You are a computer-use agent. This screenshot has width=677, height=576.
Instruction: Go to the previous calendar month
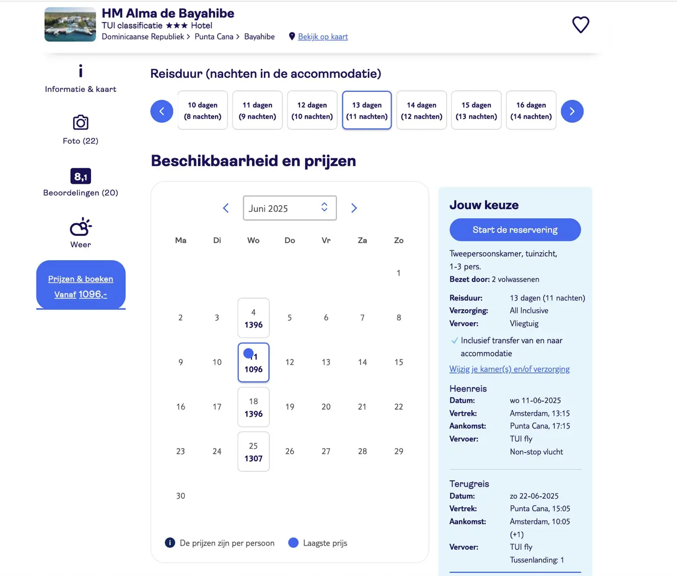pyautogui.click(x=226, y=208)
